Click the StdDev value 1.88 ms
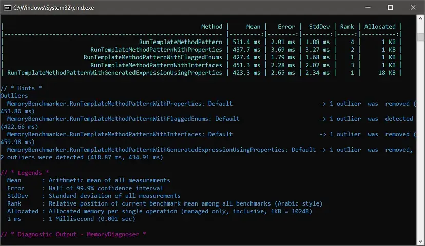This screenshot has height=246, width=425. (x=317, y=42)
